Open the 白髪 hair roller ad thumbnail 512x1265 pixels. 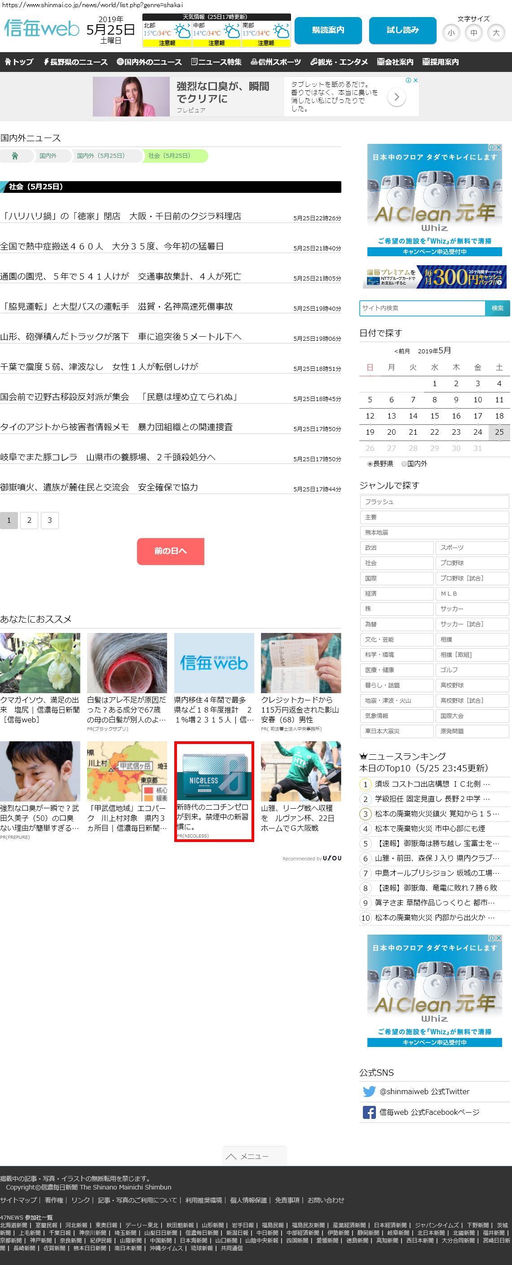click(127, 663)
